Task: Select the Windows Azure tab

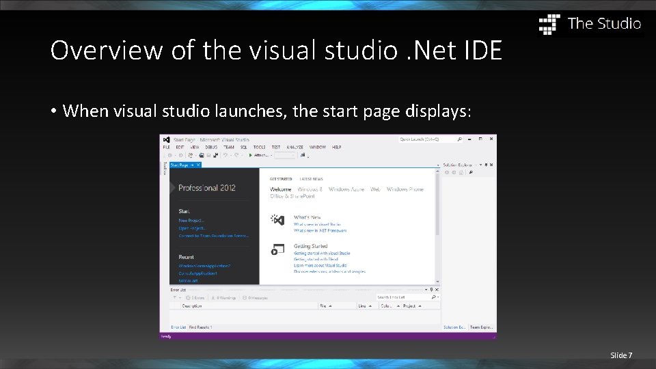Action: click(x=346, y=189)
